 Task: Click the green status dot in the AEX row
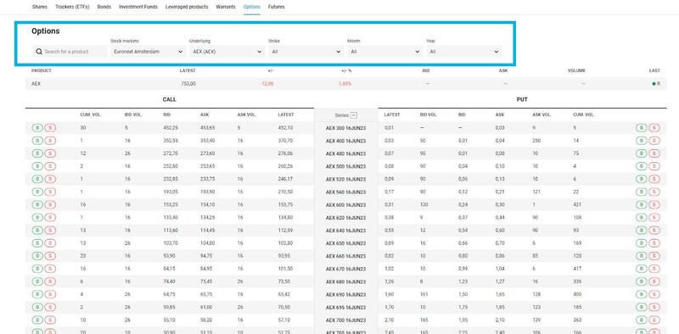654,83
